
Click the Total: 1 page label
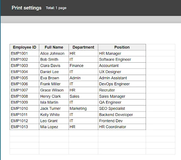(56, 8)
